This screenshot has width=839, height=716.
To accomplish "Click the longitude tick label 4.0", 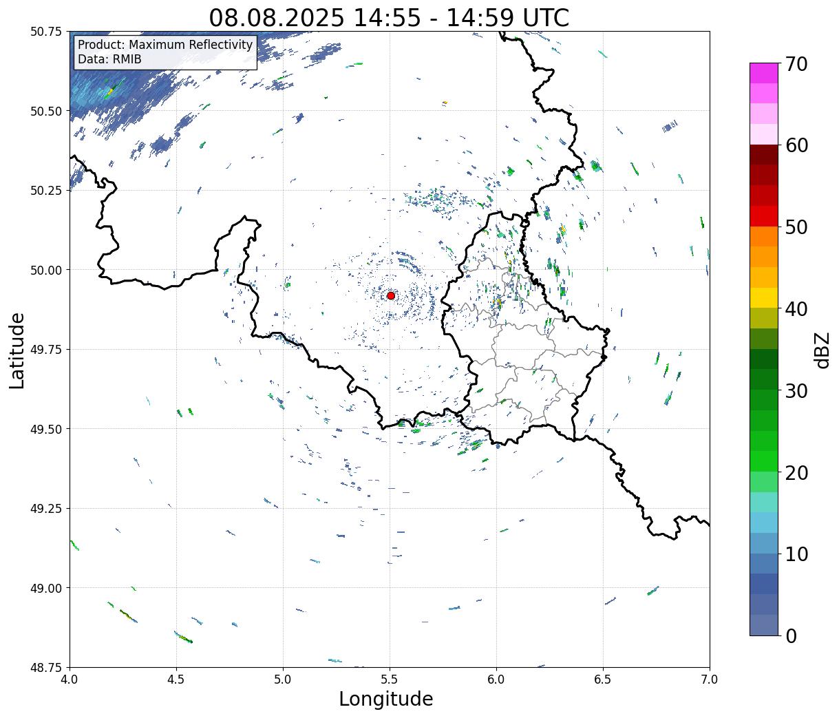I will [70, 680].
